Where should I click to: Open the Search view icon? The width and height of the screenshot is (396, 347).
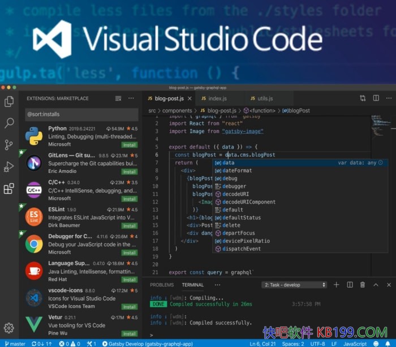(x=9, y=123)
